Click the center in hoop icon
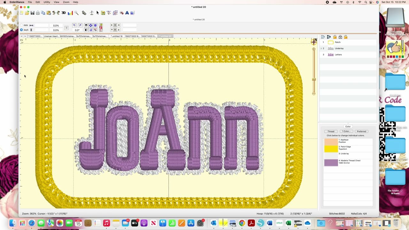 pyautogui.click(x=90, y=25)
